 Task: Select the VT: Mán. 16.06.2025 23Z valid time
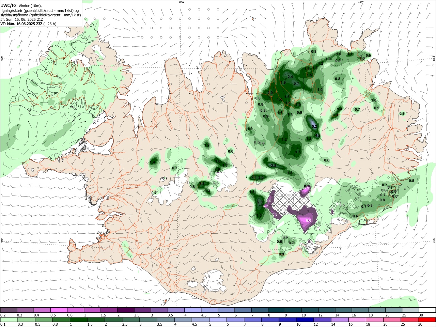(x=21, y=24)
